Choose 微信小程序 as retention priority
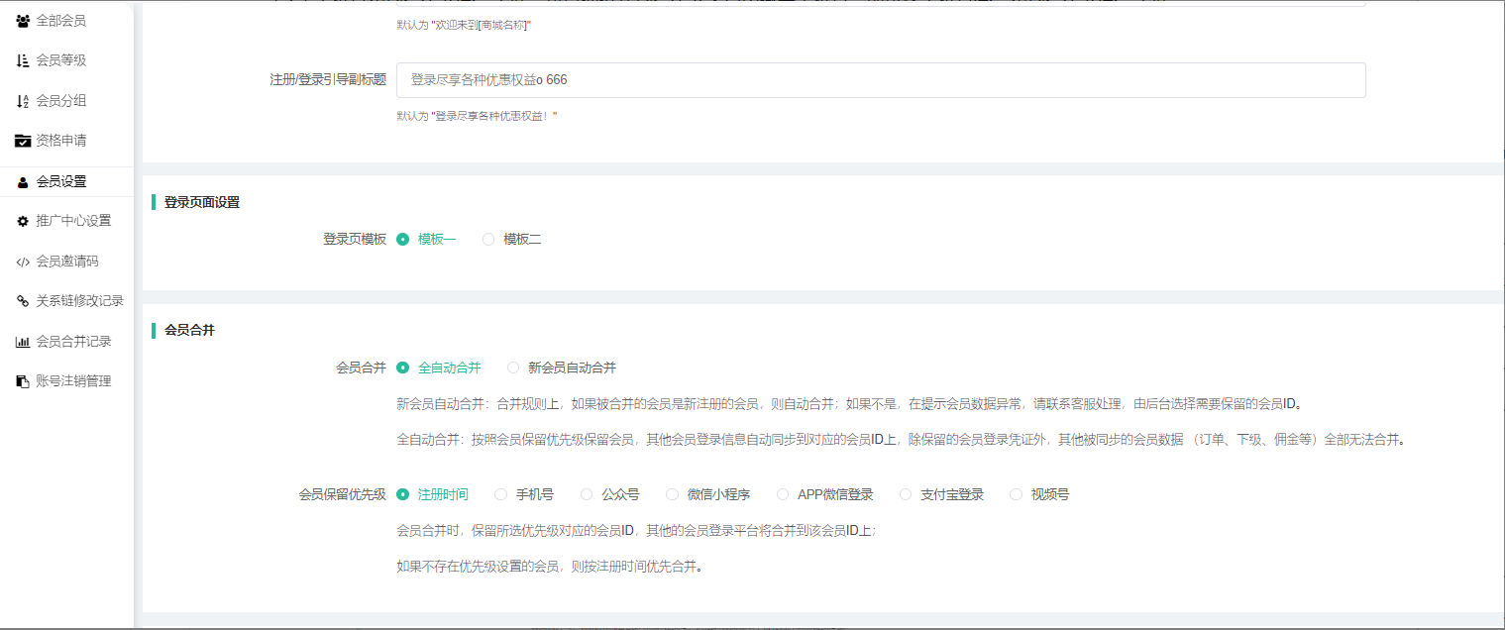Image resolution: width=1505 pixels, height=630 pixels. (x=673, y=494)
